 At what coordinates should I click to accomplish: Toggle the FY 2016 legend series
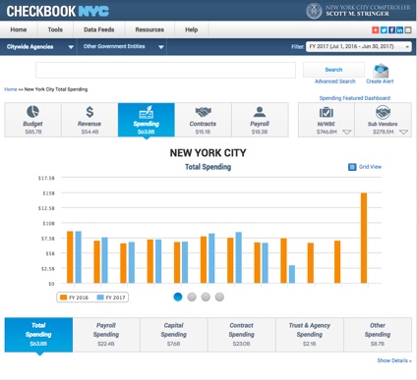pyautogui.click(x=74, y=298)
